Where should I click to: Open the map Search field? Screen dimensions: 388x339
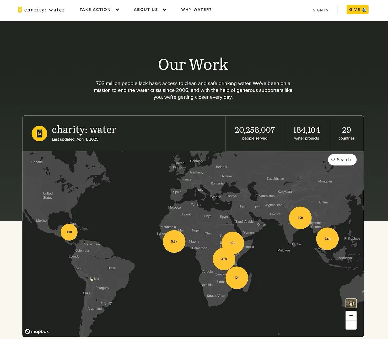[x=342, y=160]
